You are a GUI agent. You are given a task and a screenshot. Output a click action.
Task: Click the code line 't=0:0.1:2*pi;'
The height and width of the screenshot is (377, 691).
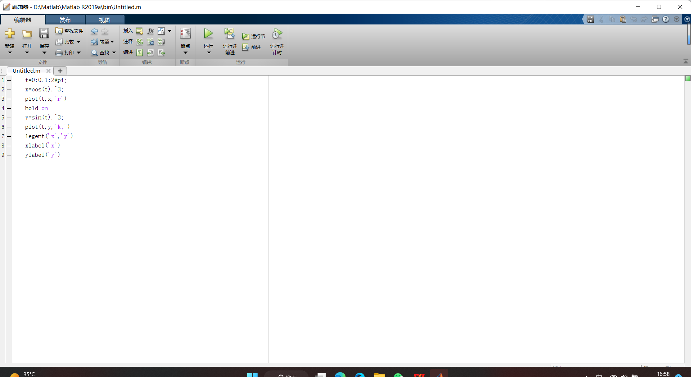(46, 80)
